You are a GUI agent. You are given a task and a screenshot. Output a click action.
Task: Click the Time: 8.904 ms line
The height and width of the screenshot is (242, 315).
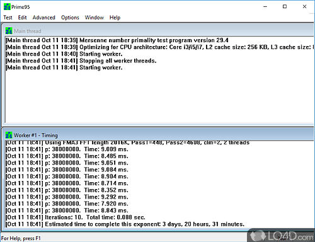tap(67, 176)
